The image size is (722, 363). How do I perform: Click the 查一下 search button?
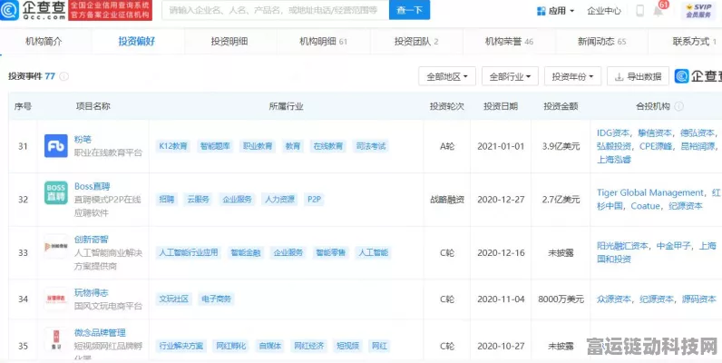point(409,10)
